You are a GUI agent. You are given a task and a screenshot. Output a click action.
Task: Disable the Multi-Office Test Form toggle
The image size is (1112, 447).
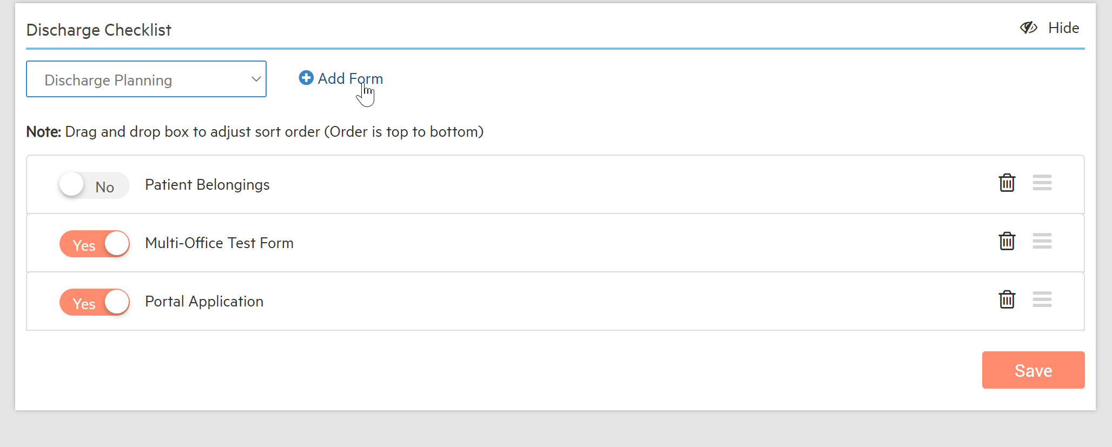(x=95, y=244)
